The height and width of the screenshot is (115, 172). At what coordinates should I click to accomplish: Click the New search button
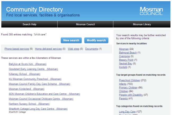pyautogui.click(x=71, y=40)
